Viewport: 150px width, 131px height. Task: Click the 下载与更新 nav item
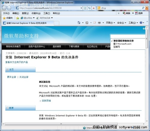tap(74, 46)
